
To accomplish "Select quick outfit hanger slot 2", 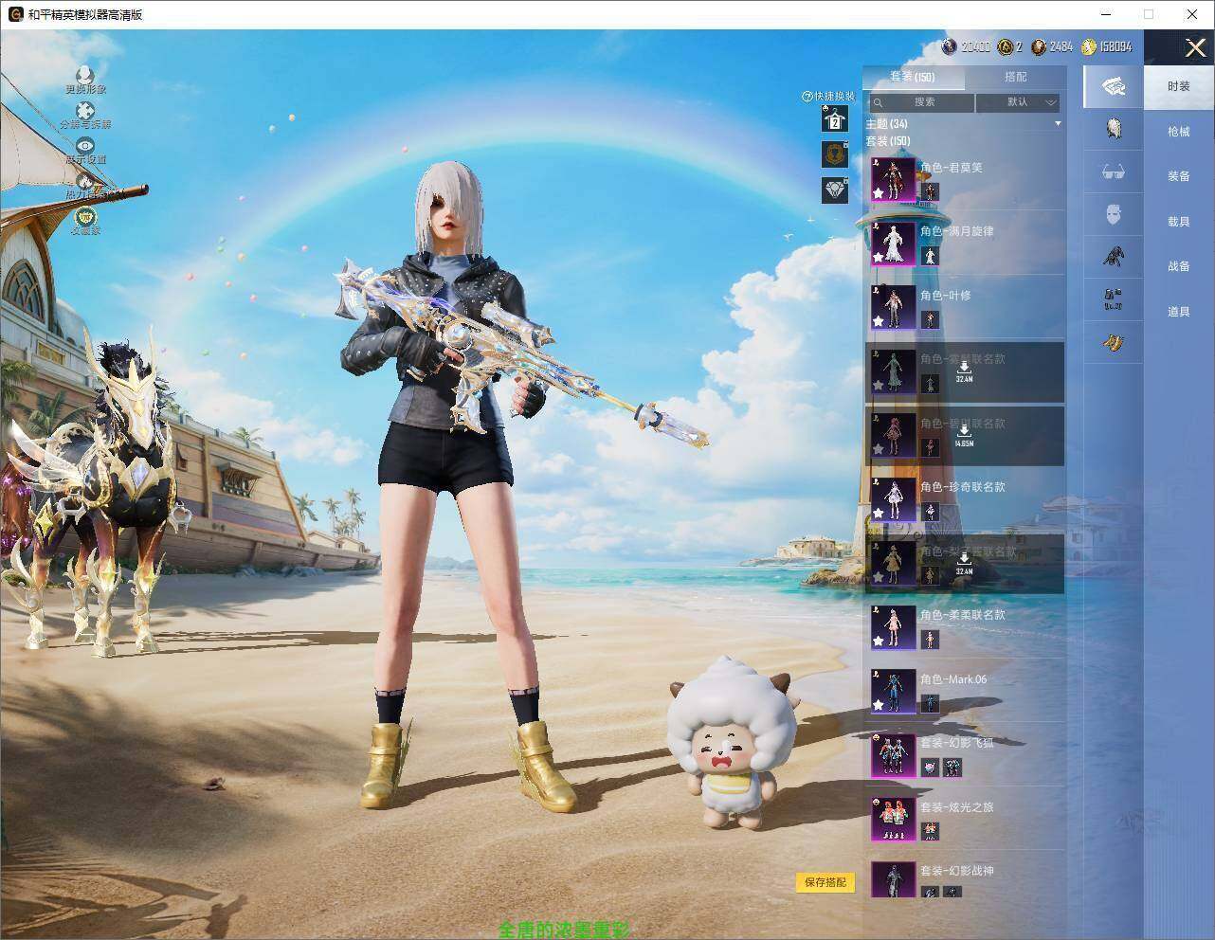I will (x=835, y=118).
